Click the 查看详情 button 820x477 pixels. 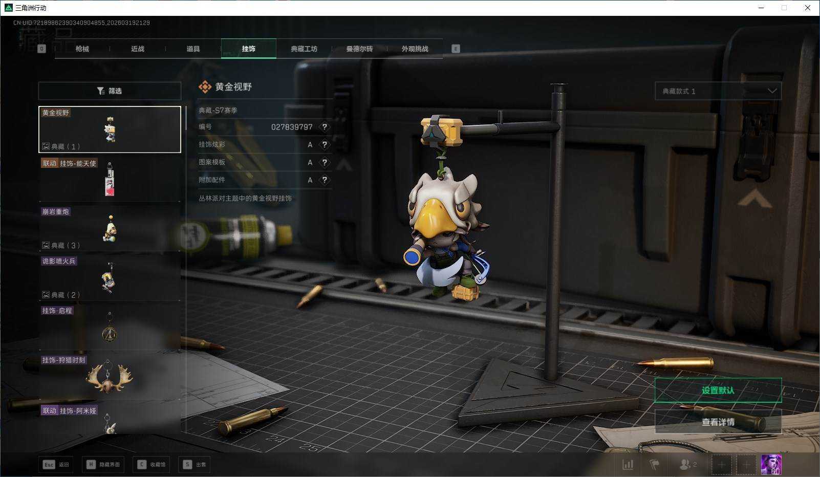point(718,422)
